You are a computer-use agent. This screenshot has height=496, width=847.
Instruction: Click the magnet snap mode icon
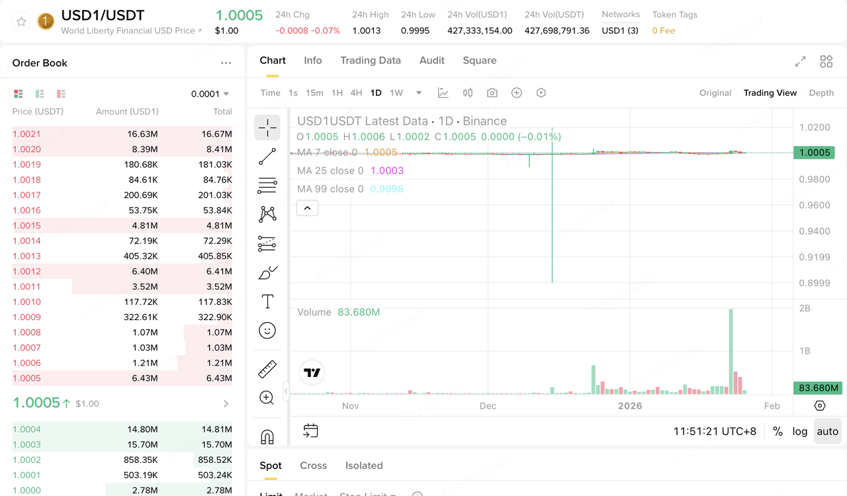click(x=267, y=437)
